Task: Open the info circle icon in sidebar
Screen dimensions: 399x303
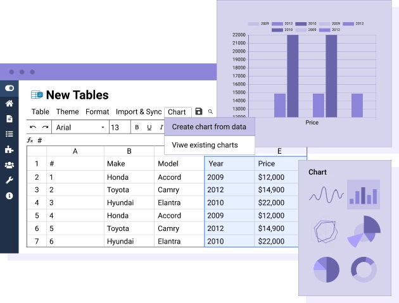Action: 9,195
